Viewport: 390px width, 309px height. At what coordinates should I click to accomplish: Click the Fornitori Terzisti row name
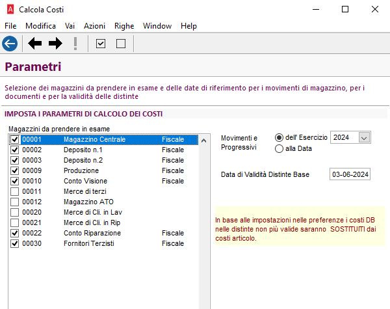click(89, 243)
